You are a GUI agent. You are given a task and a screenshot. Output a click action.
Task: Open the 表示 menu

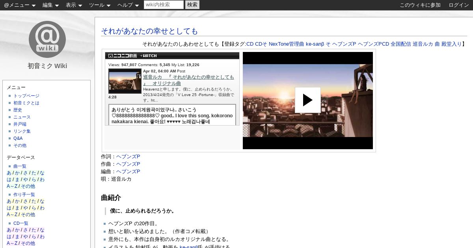[74, 5]
